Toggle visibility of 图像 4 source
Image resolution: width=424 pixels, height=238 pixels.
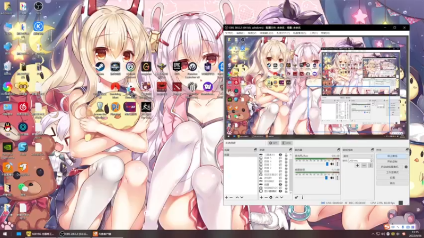pos(280,161)
